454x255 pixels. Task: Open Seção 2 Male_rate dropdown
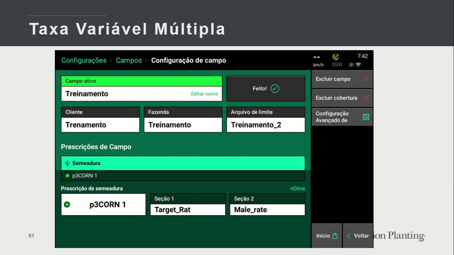[267, 204]
